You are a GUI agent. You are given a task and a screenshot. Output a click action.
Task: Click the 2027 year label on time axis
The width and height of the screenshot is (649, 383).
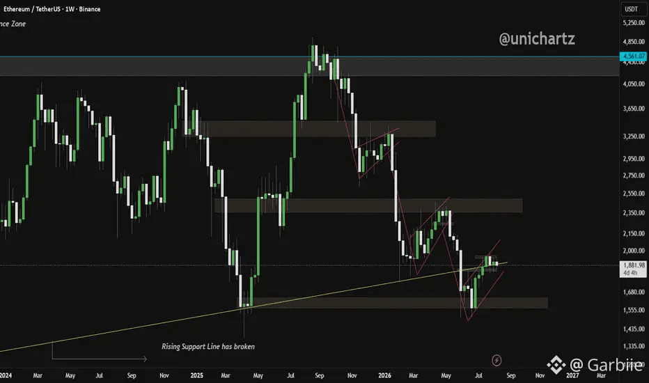(x=572, y=375)
